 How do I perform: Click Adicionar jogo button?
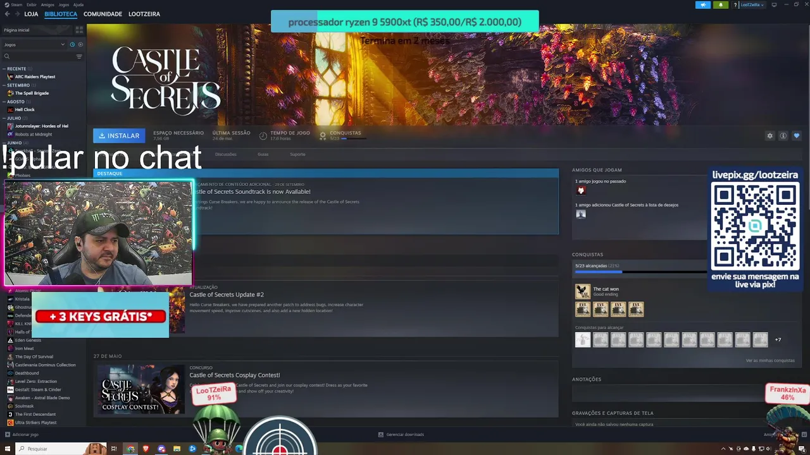[x=22, y=434]
